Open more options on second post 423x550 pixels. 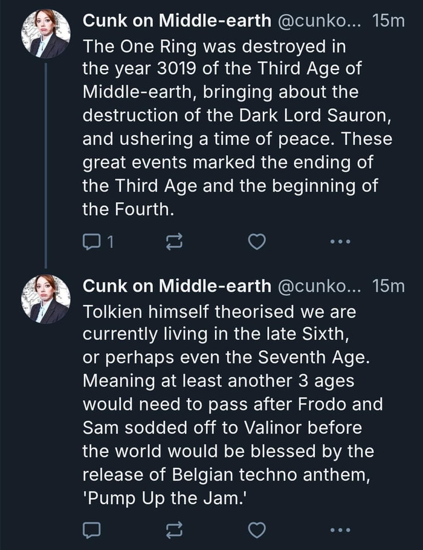341,530
